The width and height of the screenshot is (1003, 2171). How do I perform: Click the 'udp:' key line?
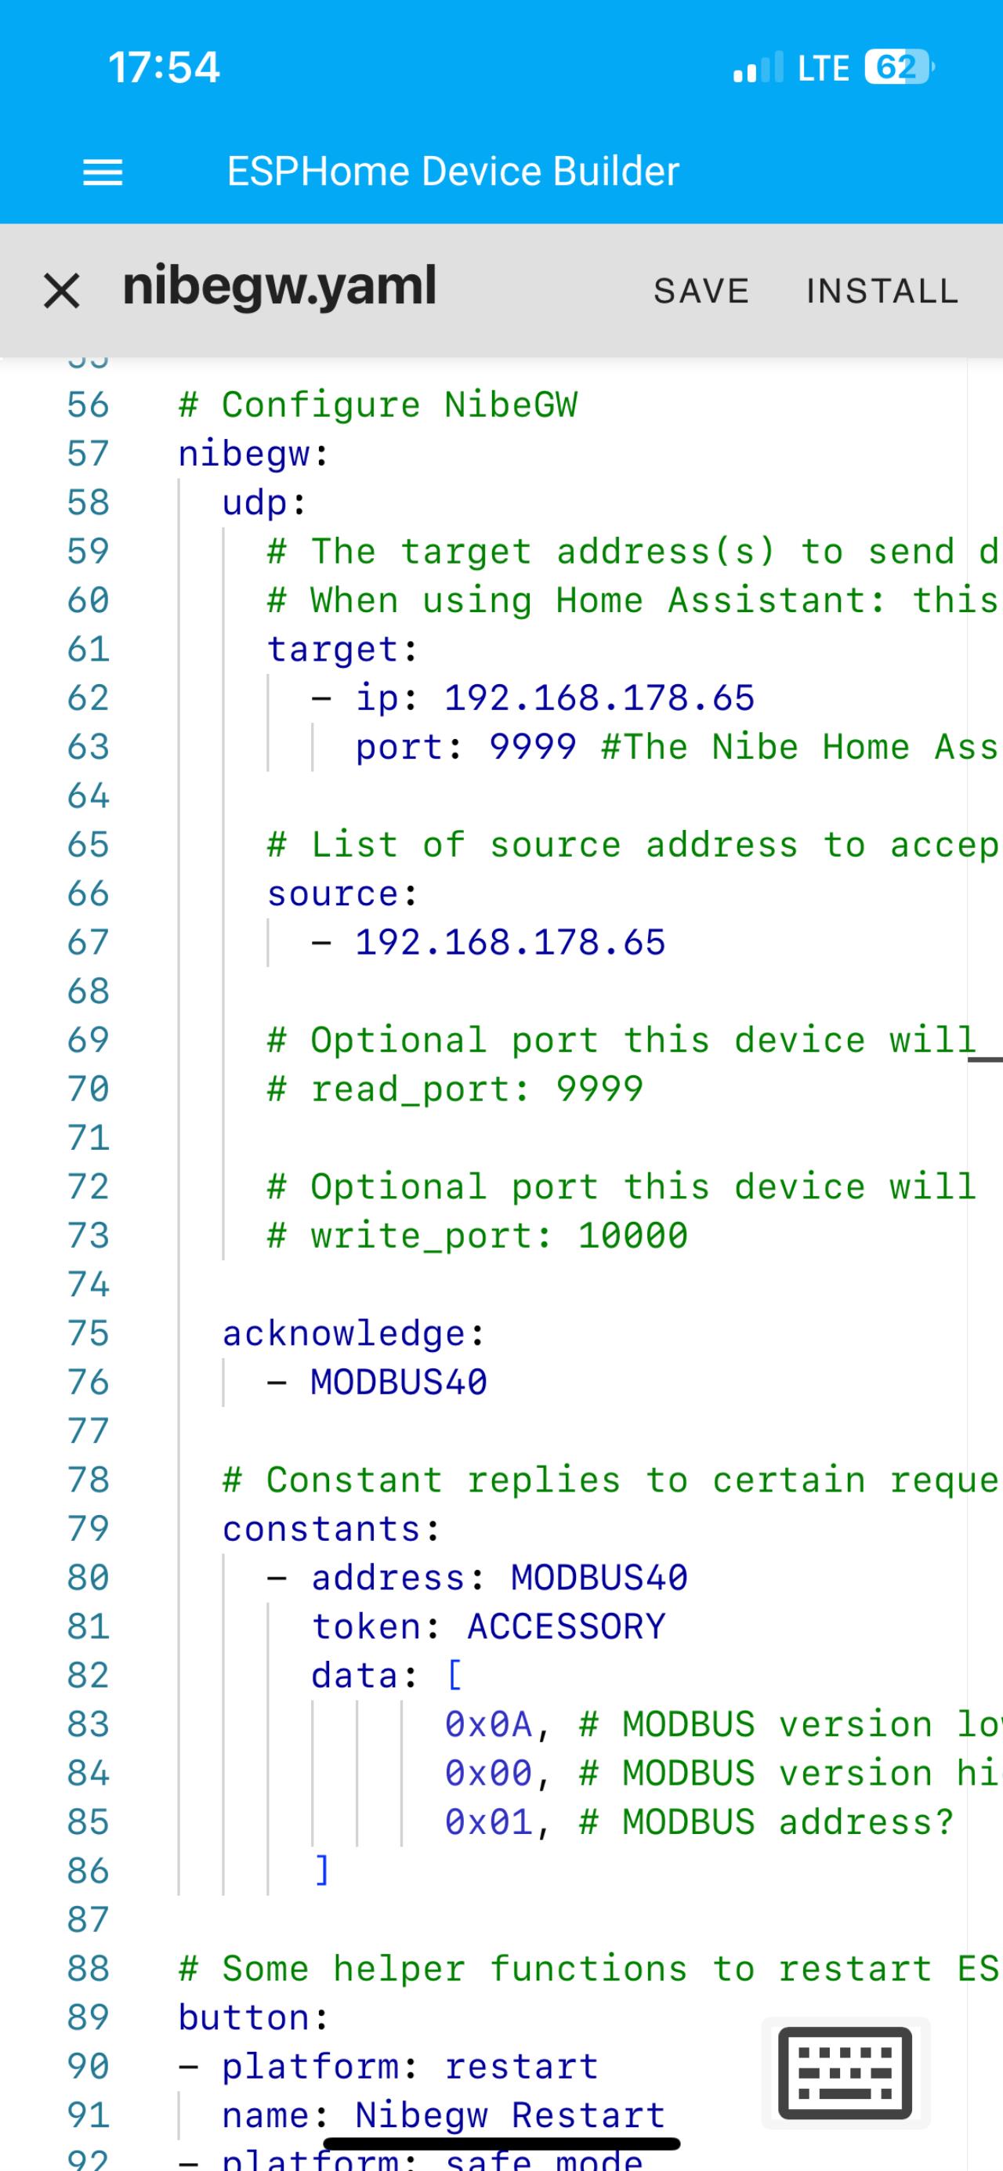264,502
